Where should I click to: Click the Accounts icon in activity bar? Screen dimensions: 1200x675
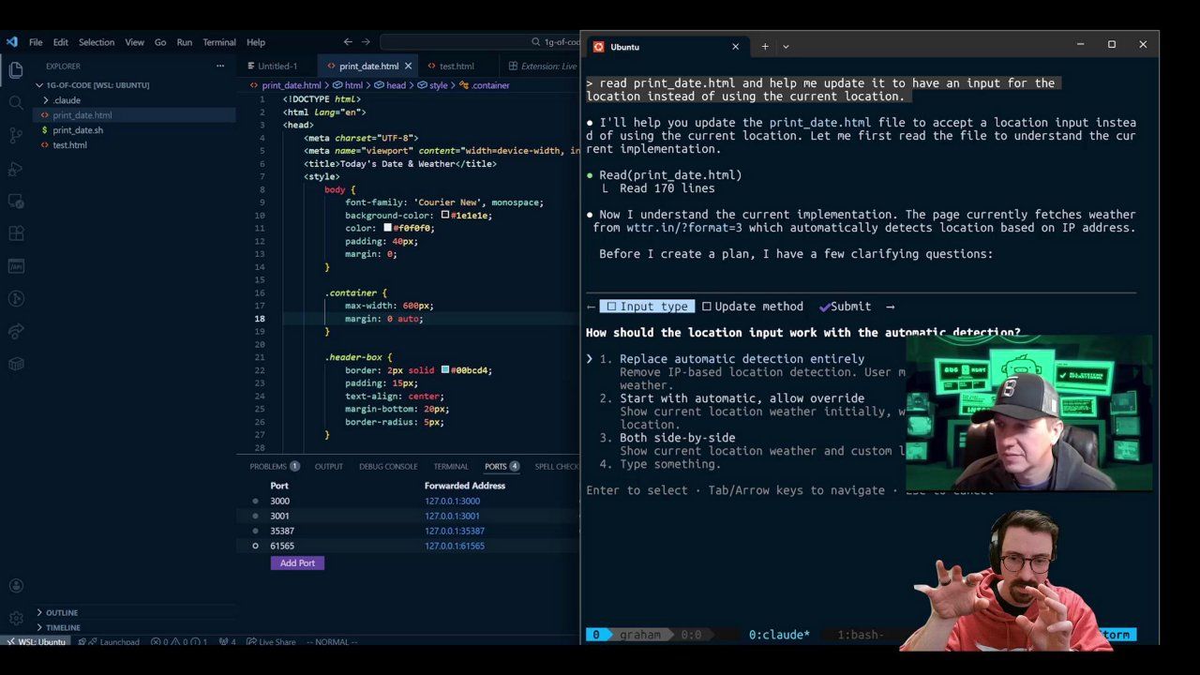coord(16,586)
